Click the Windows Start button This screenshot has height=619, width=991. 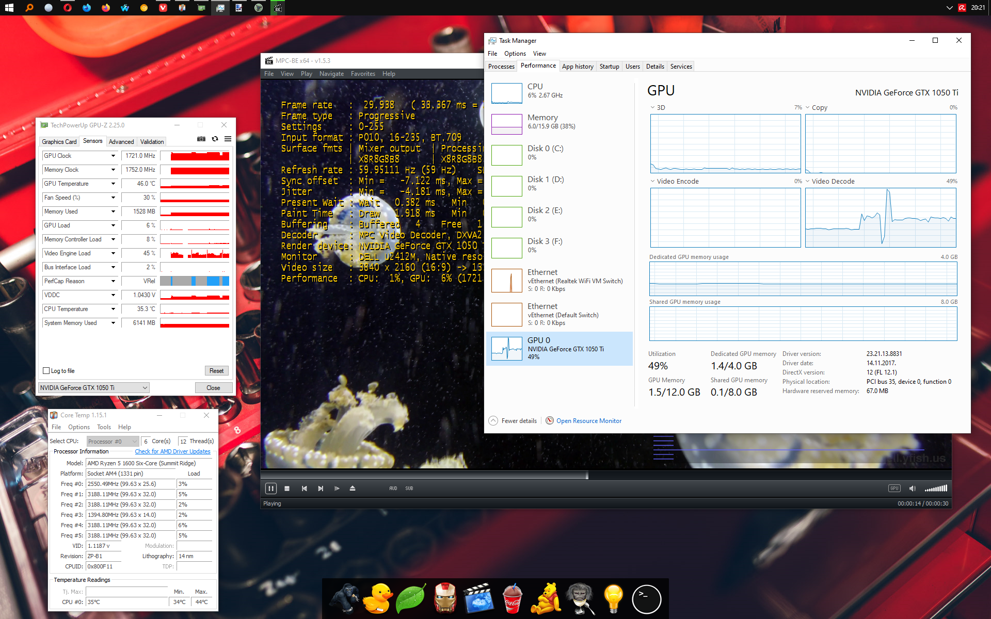[x=9, y=8]
